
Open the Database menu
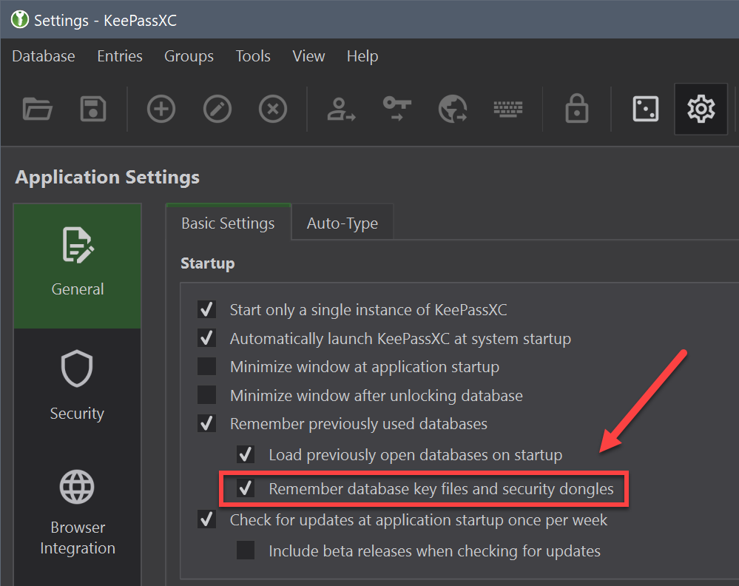pos(43,55)
